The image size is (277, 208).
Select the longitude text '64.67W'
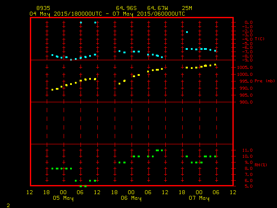coord(158,8)
